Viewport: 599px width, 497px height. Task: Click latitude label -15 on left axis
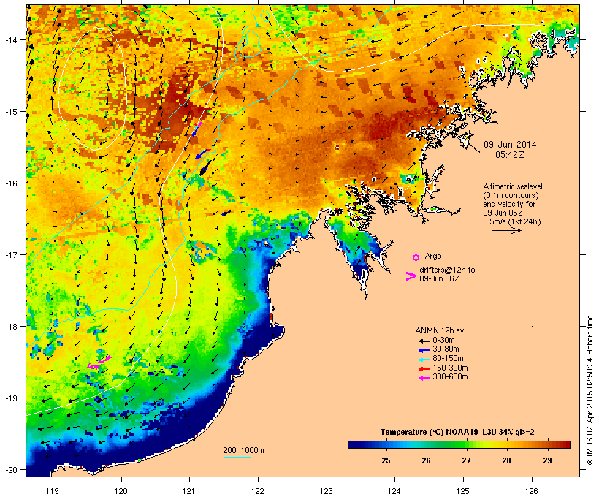pyautogui.click(x=12, y=112)
